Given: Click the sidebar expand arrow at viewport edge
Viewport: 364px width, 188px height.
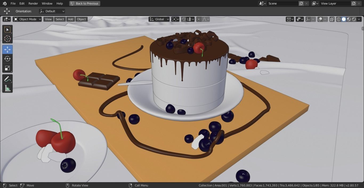Looking at the screenshot, I should [x=362, y=29].
